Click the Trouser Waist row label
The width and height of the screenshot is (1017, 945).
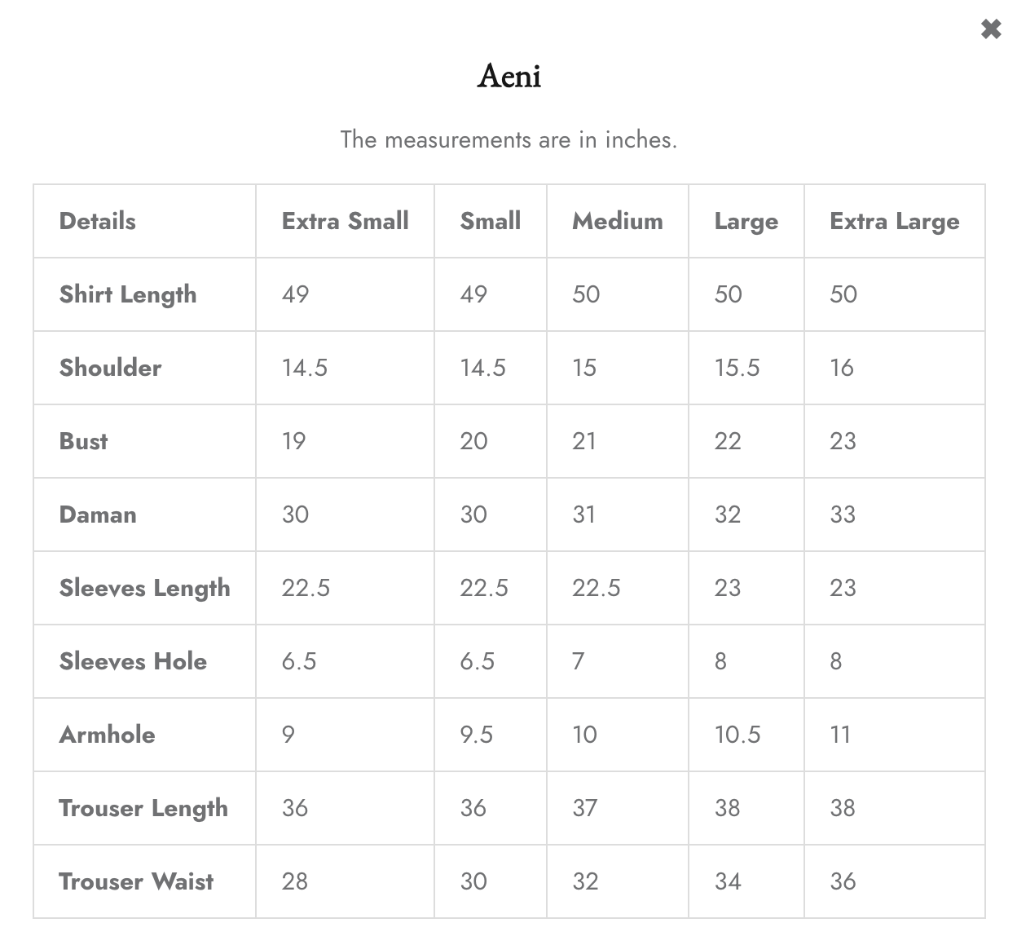point(136,881)
